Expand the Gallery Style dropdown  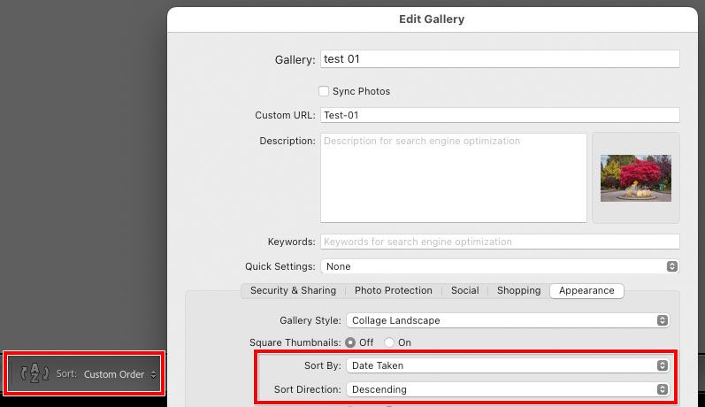(508, 320)
